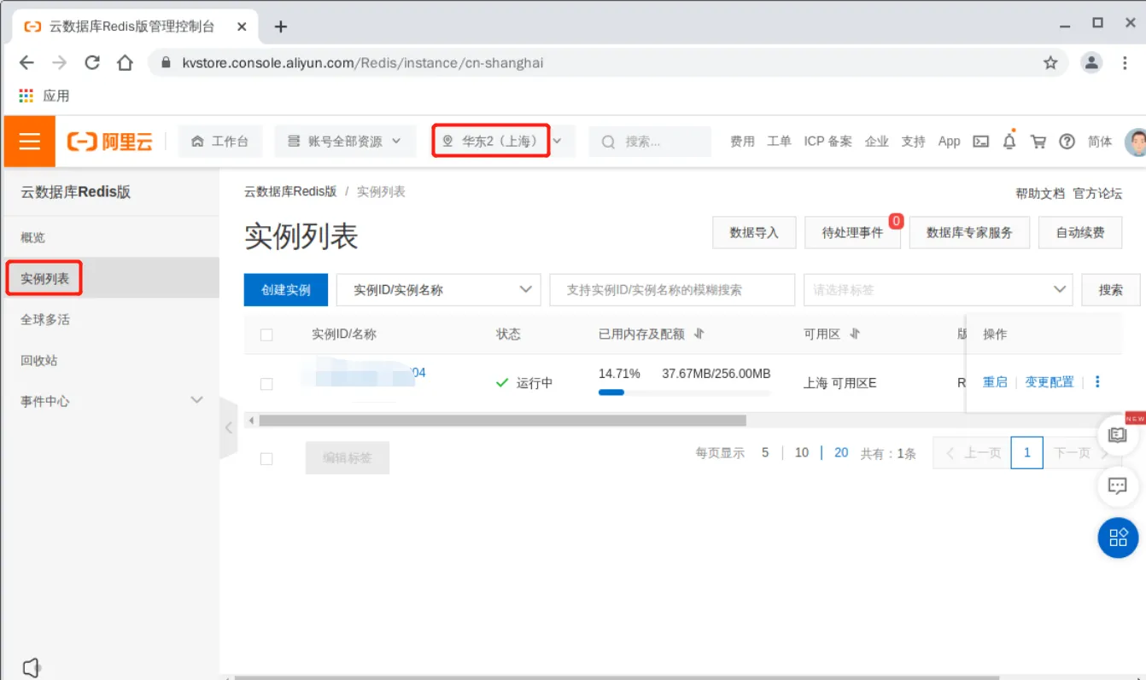Click the 创建实例 button
Viewport: 1146px width, 680px height.
(x=286, y=290)
